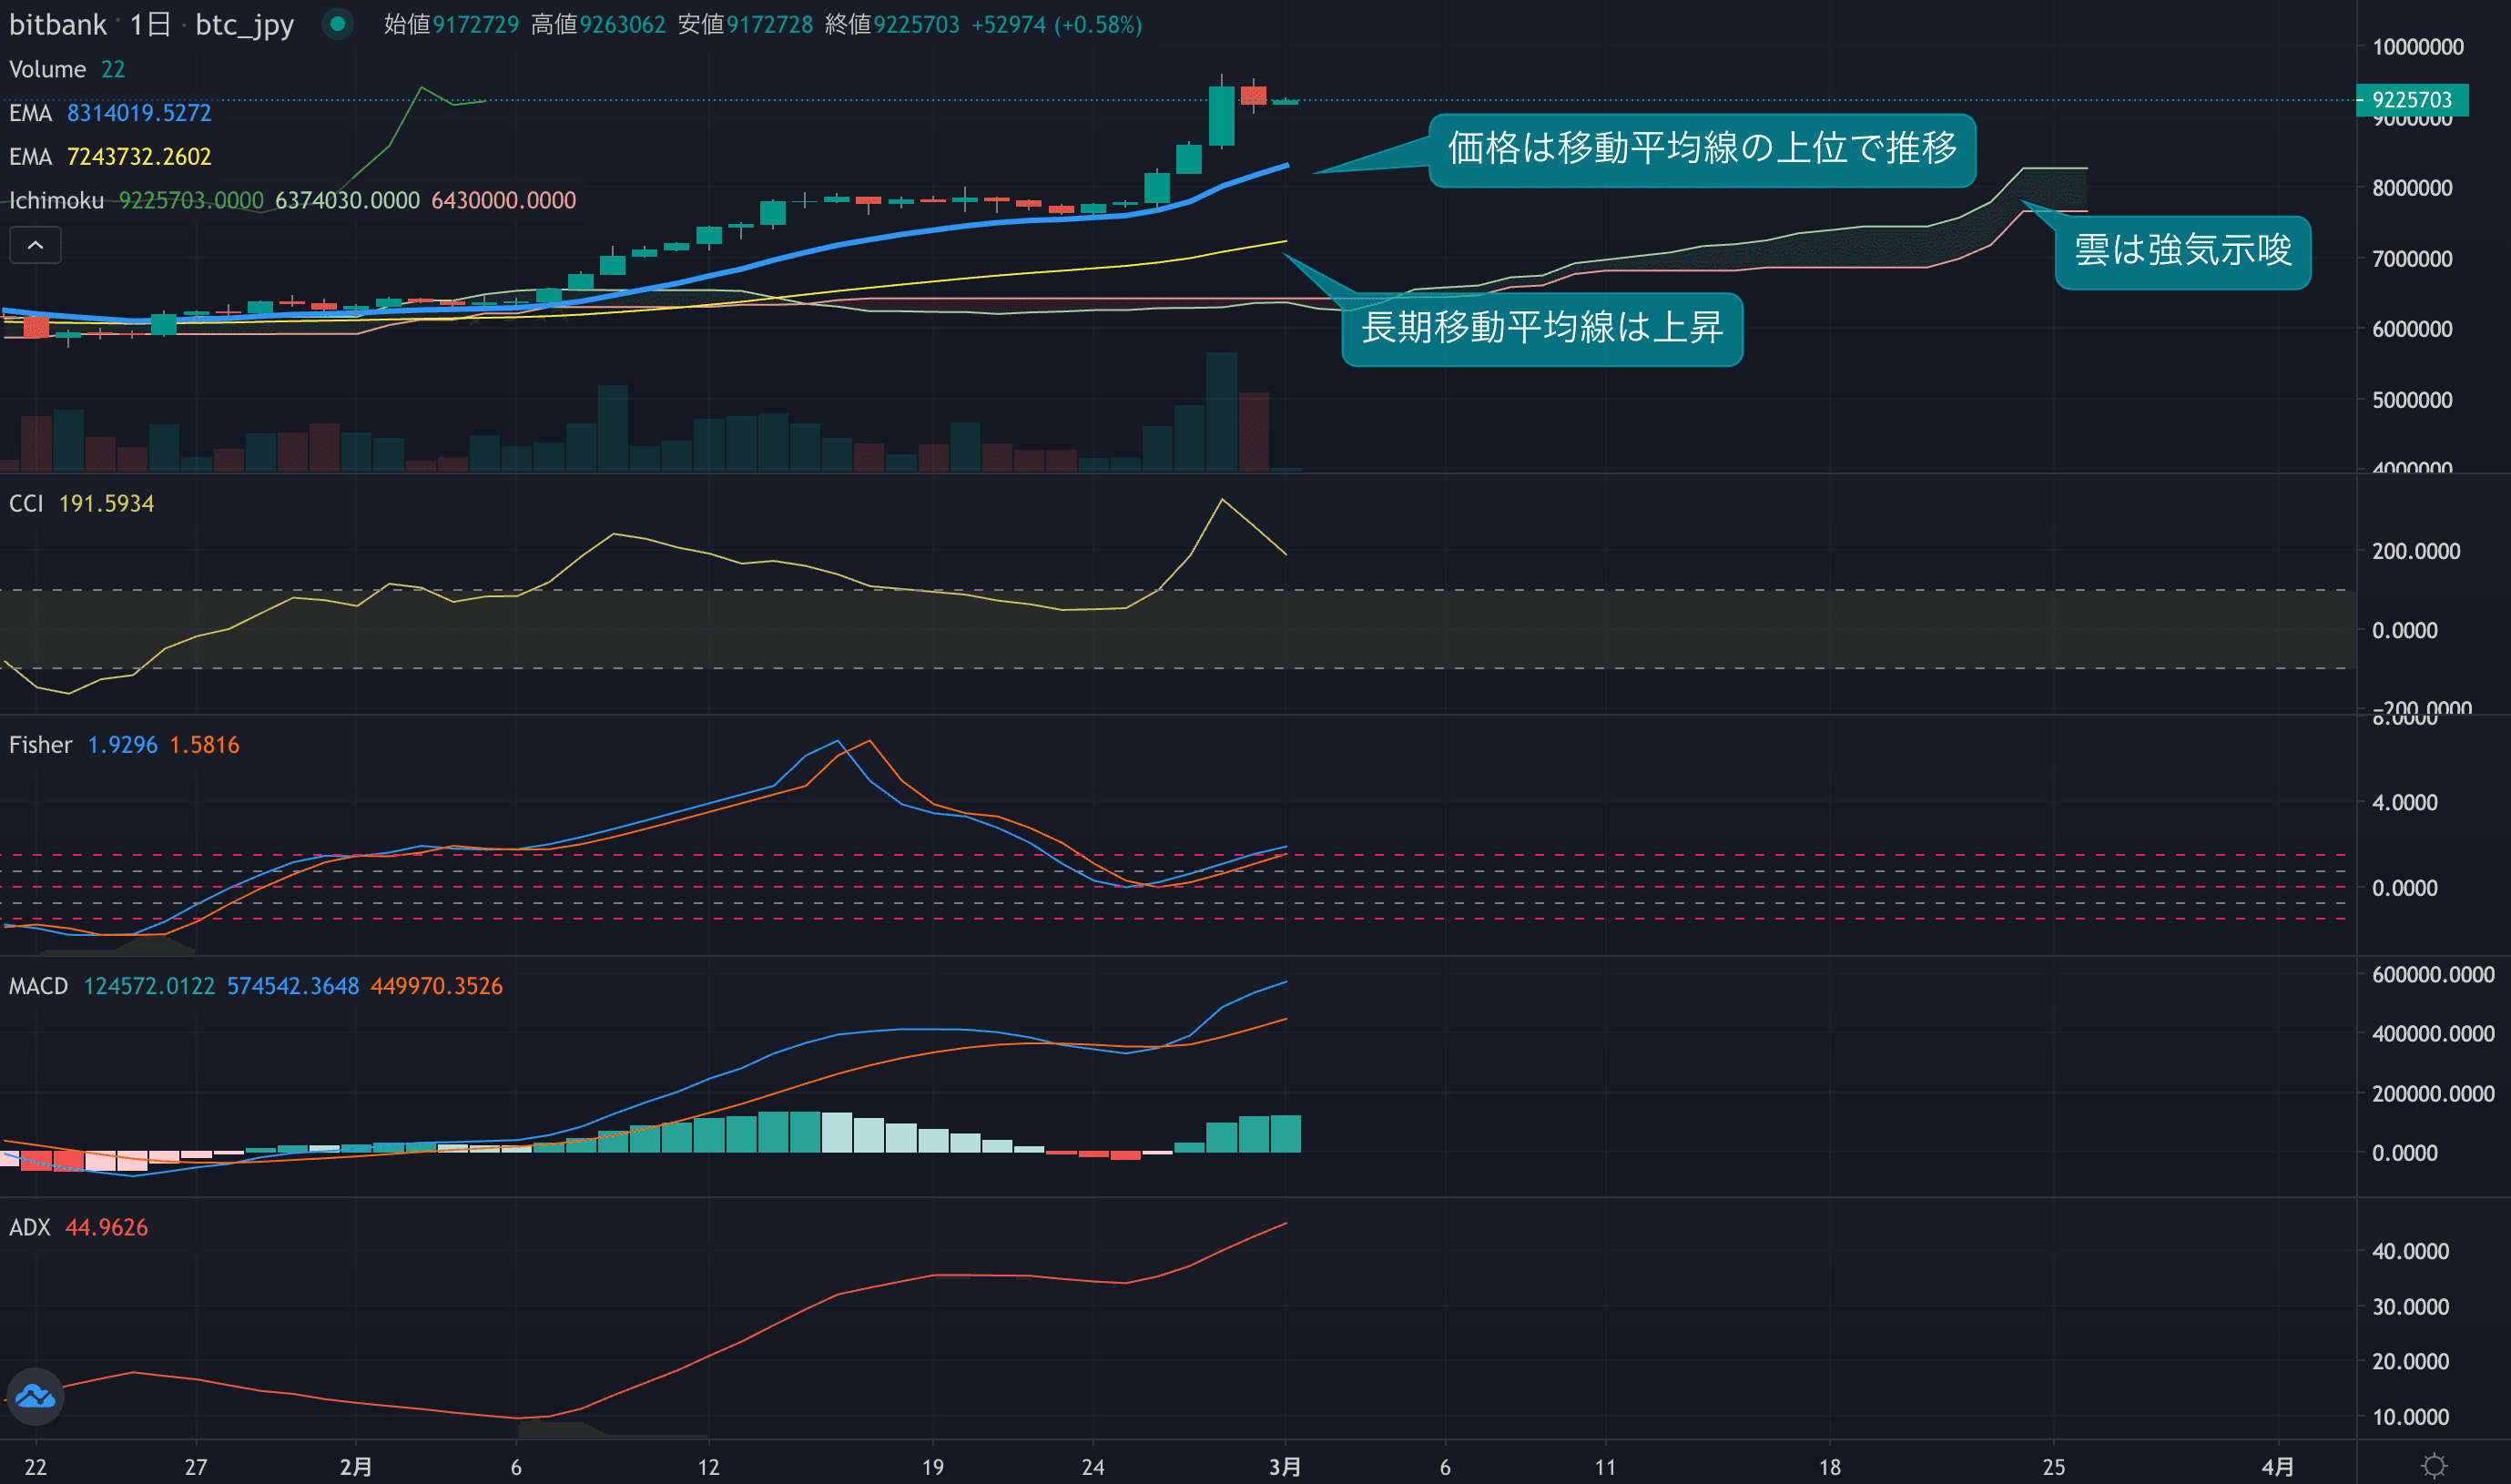Select the 雲は強気示唆 annotation balloon
This screenshot has height=1484, width=2511.
click(x=2182, y=251)
